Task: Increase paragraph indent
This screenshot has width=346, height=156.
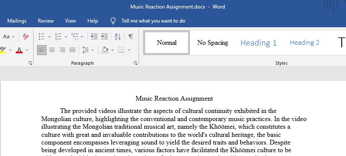Action: coord(104,36)
